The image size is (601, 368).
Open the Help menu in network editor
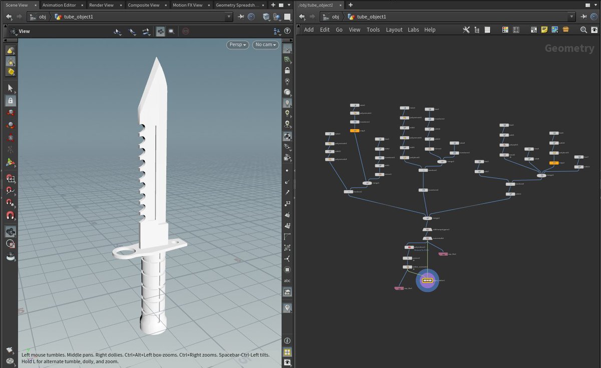click(430, 29)
